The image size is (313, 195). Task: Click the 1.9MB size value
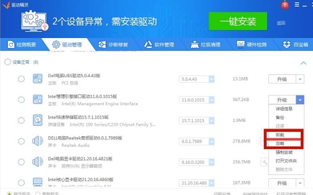pos(239,120)
